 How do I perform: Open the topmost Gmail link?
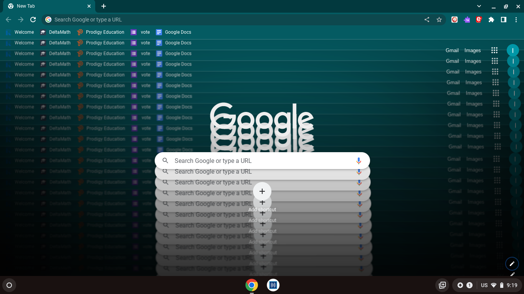[452, 50]
